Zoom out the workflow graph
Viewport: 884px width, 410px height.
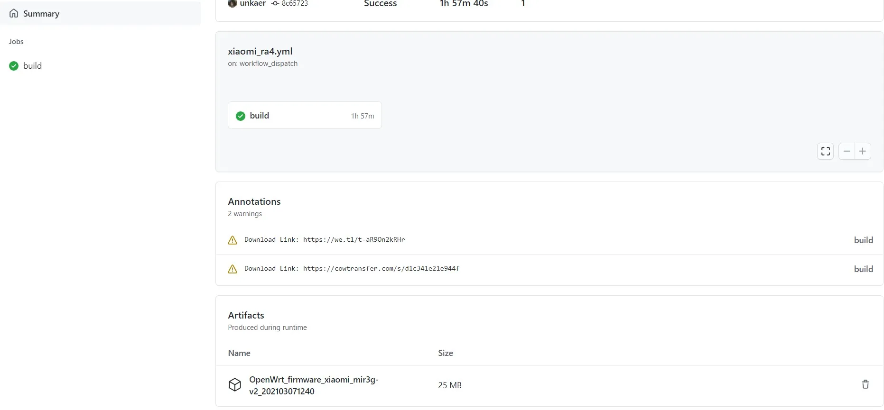(x=847, y=151)
